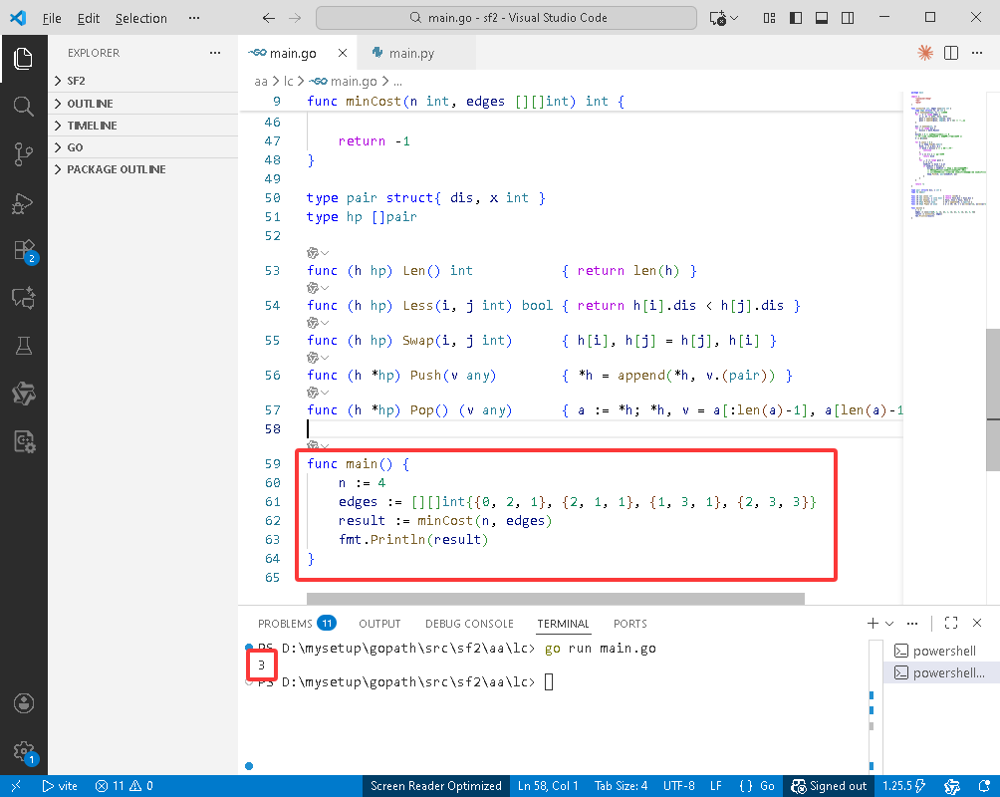Open the Testing flask icon view
This screenshot has width=1000, height=797.
coord(24,346)
